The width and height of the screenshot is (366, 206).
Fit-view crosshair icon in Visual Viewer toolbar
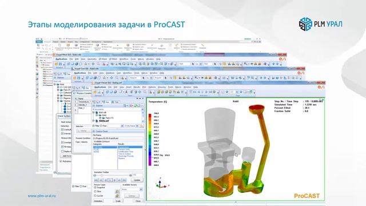[140, 92]
